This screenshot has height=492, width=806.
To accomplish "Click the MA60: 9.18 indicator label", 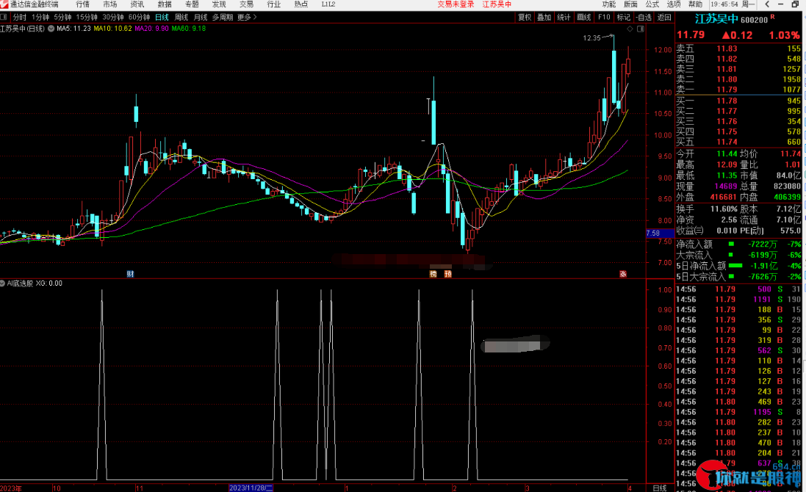I will (189, 29).
